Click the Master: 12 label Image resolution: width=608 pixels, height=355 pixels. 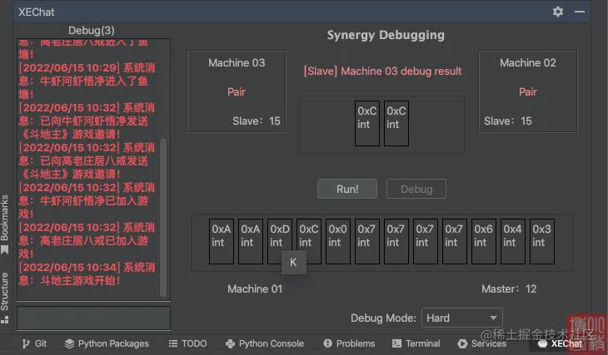(x=509, y=288)
